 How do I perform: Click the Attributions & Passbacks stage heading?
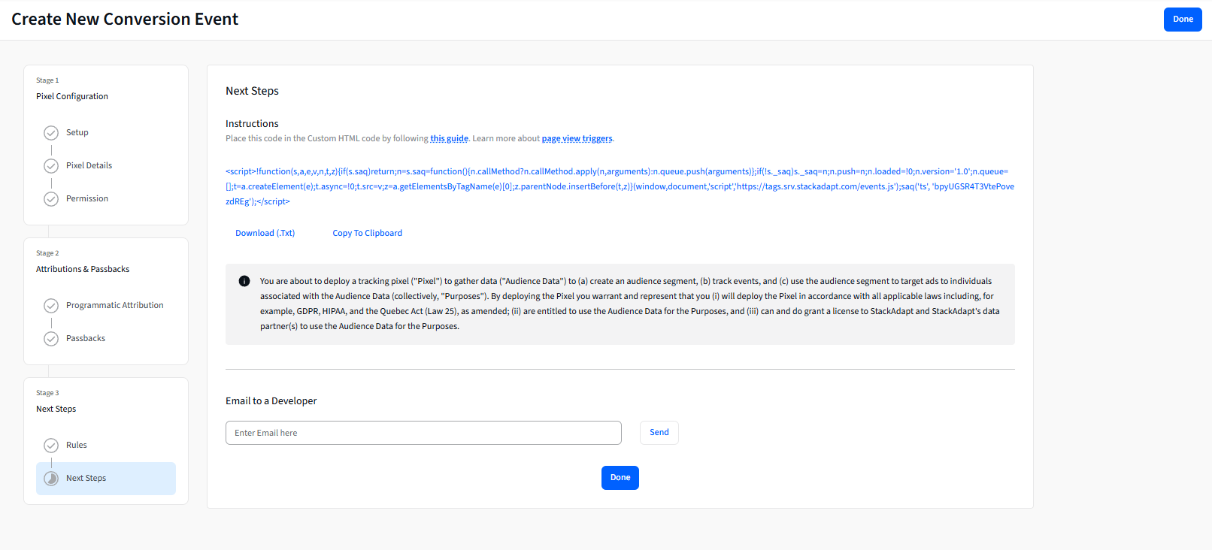coord(83,269)
